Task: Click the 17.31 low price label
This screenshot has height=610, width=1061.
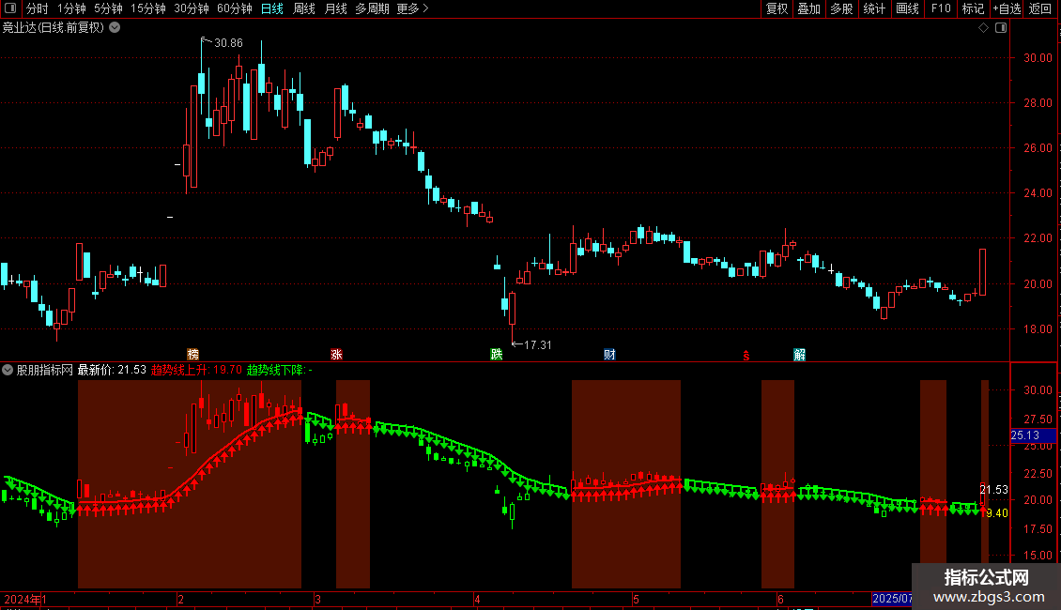Action: pos(537,345)
